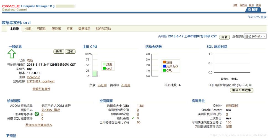Open the 方案 tab

coord(70,29)
